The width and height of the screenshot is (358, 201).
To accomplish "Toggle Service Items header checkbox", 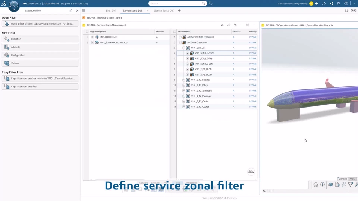I will tap(175, 32).
